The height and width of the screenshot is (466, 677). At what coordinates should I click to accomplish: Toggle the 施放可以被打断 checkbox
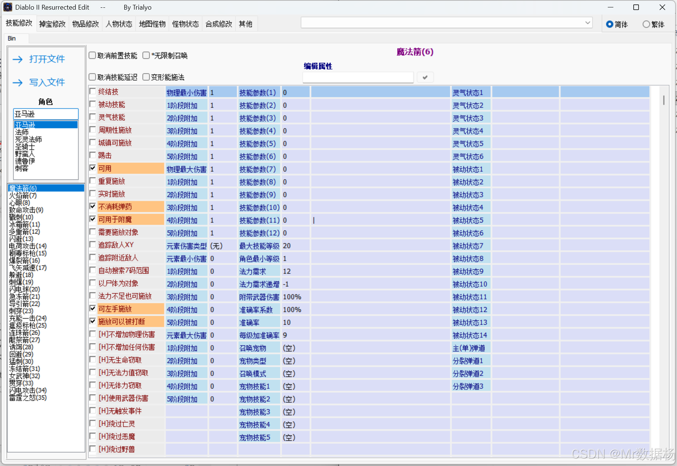(x=93, y=321)
